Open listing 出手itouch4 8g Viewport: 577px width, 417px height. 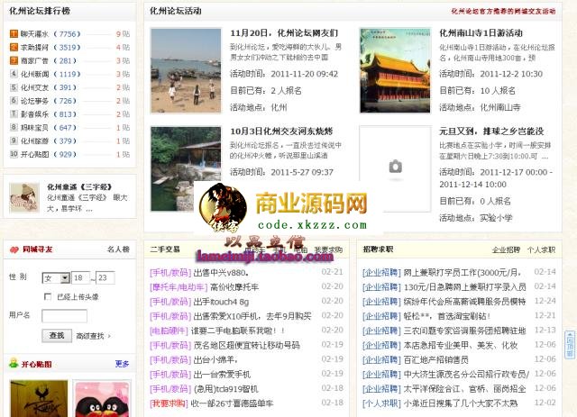[221, 302]
